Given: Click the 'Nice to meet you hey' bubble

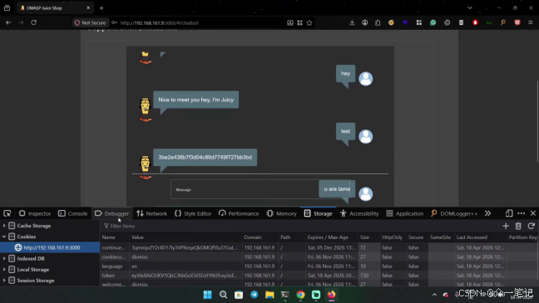Looking at the screenshot, I should point(196,100).
